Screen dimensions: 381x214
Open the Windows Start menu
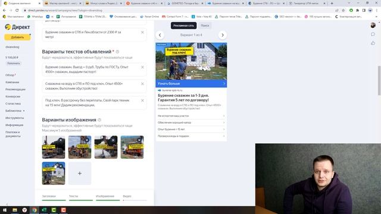pyautogui.click(x=5, y=210)
